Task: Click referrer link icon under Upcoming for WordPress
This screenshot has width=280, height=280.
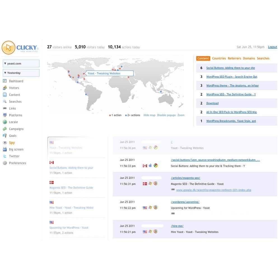Action: (x=173, y=213)
